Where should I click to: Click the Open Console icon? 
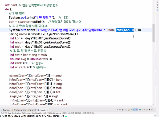147,110
